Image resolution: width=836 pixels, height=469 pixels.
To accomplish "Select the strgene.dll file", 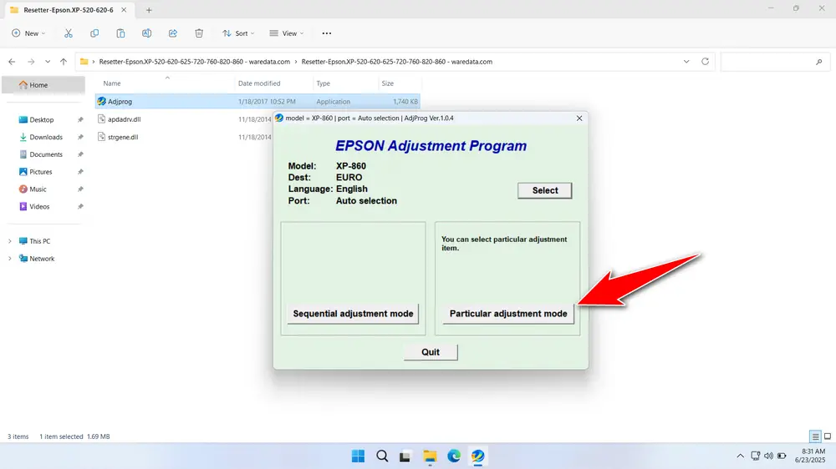I will point(123,137).
